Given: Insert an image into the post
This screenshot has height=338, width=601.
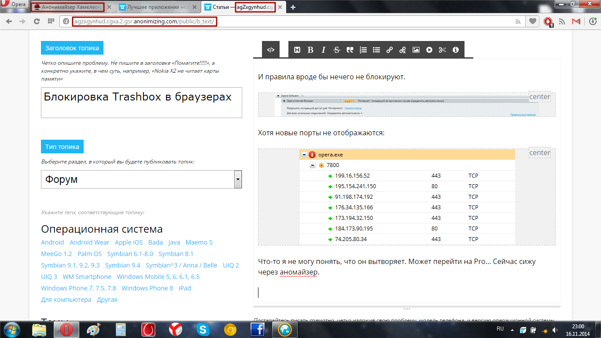Looking at the screenshot, I should tap(416, 50).
